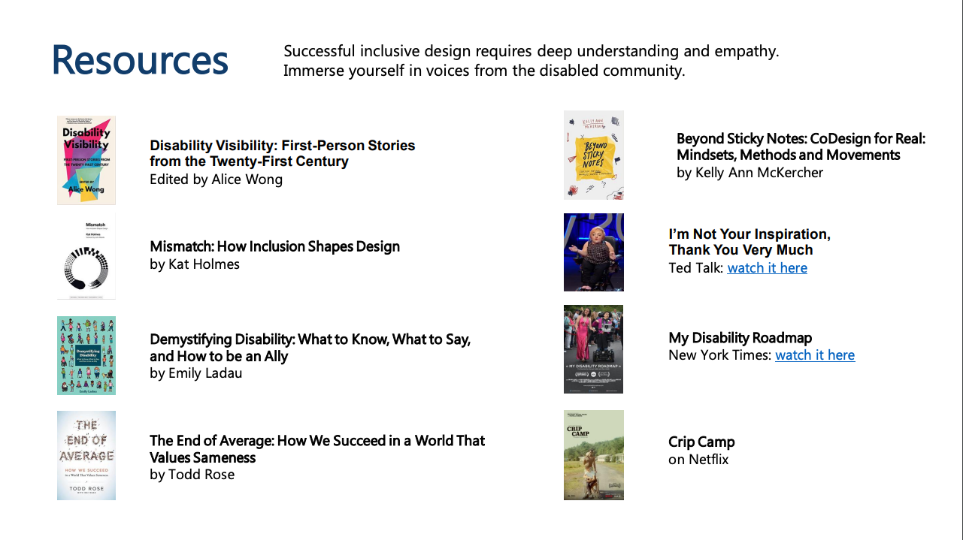
Task: Click the Ted Talk speaker thumbnail
Action: (594, 252)
